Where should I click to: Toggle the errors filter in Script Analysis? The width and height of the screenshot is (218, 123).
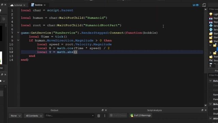[118, 115]
